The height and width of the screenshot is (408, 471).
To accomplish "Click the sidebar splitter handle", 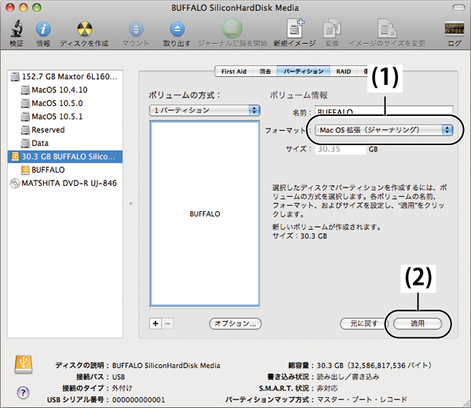I will click(130, 204).
